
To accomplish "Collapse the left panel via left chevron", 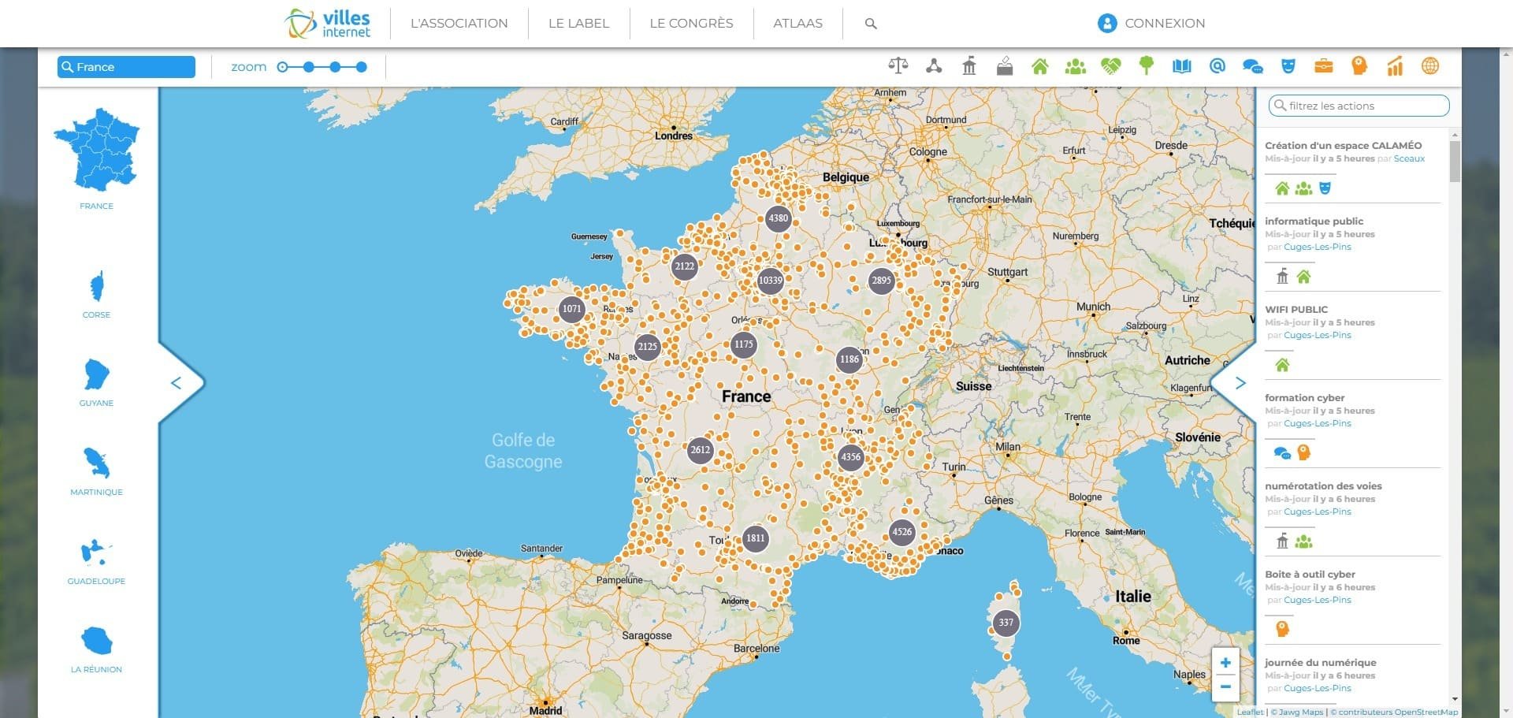I will [177, 383].
